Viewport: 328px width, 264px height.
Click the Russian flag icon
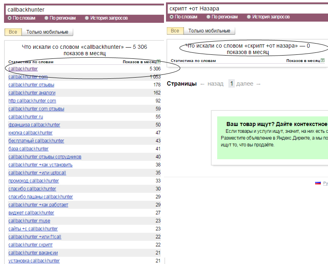(318, 183)
